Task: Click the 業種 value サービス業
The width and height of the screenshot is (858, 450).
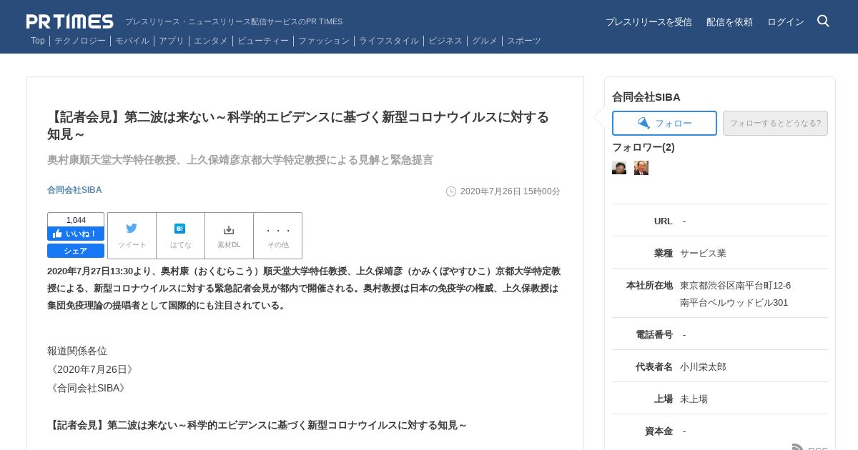Action: (x=703, y=253)
